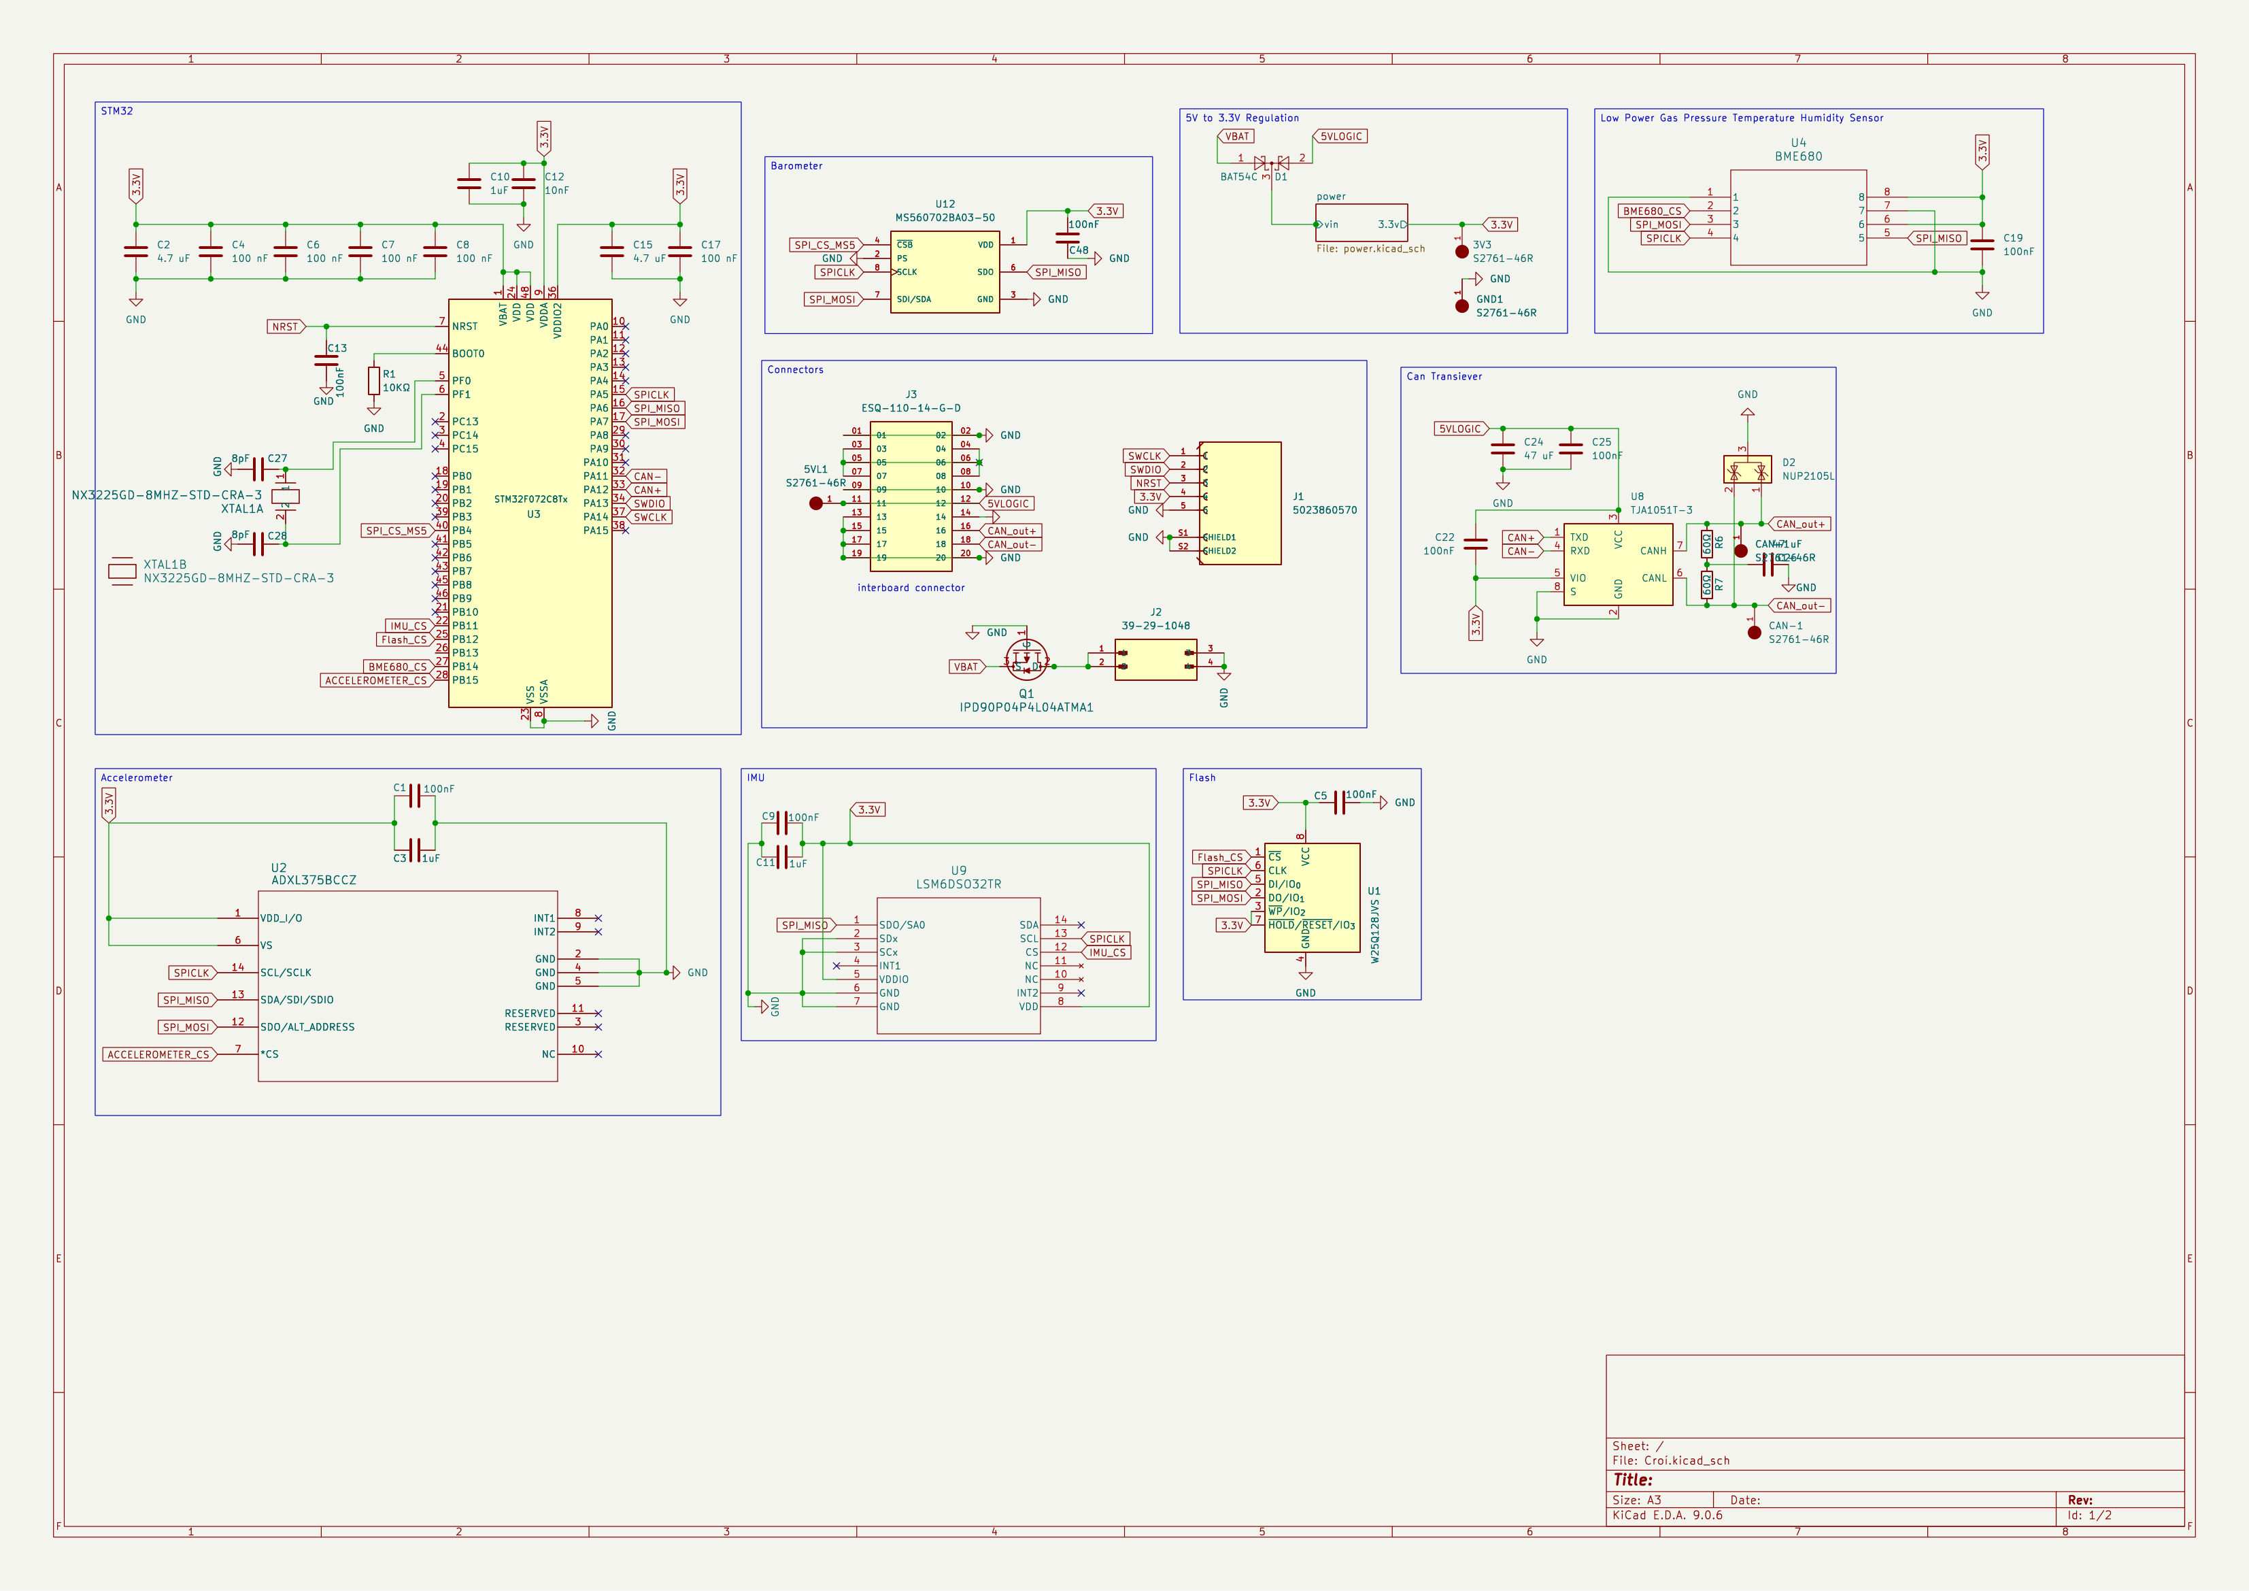Click the GND1 test point
Screen dimensions: 2249x1591
[x=1461, y=305]
